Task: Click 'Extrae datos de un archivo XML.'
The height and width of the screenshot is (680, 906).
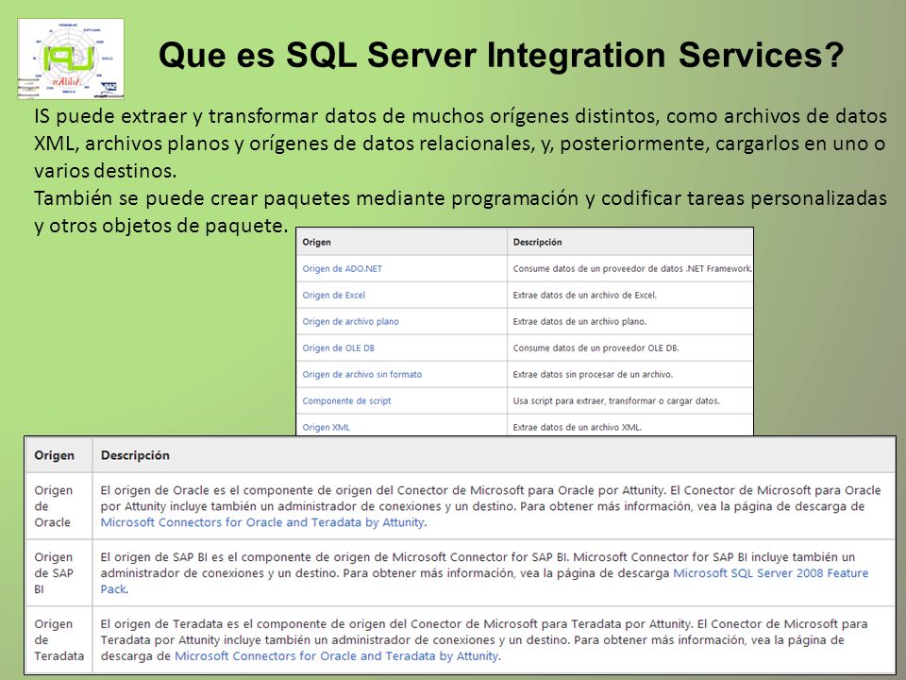Action: pyautogui.click(x=578, y=428)
